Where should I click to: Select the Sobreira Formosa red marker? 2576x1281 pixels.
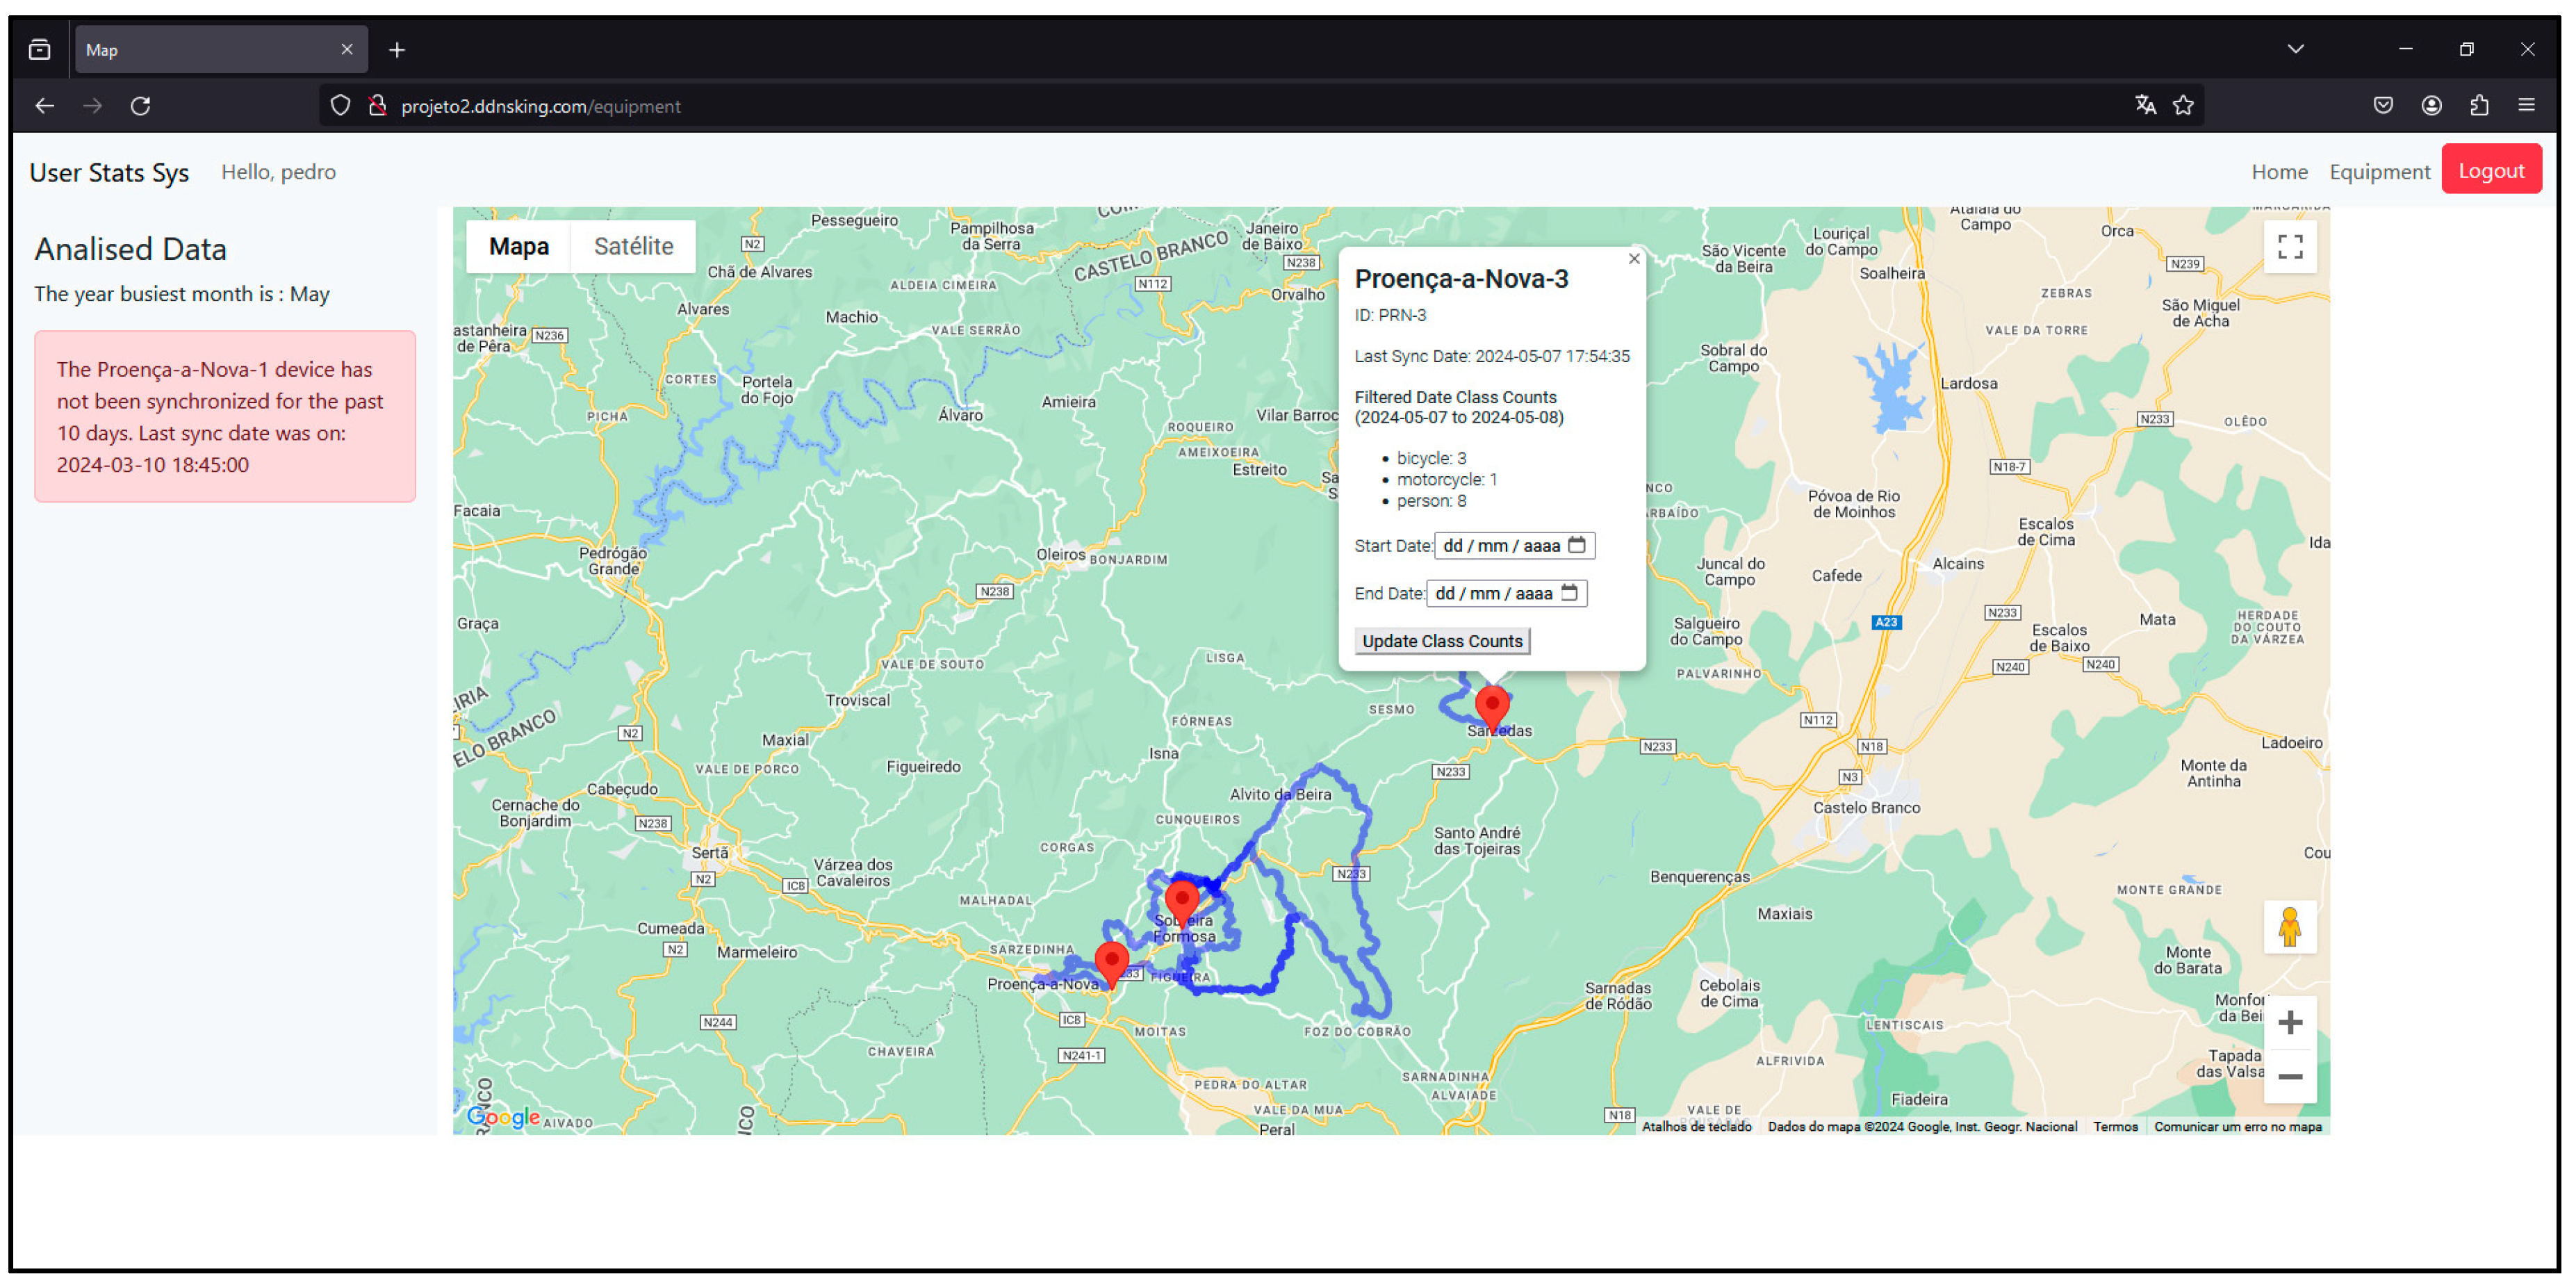coord(1181,899)
